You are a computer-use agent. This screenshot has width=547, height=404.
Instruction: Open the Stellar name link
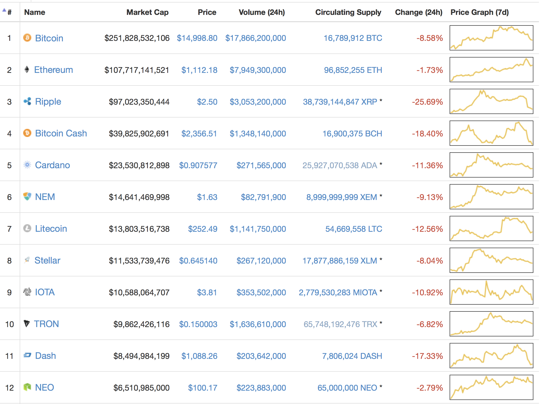[47, 261]
